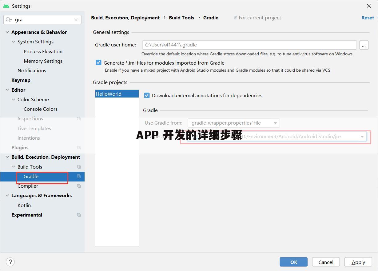Open the Use Gradle from dropdown
378x271 pixels.
click(x=234, y=123)
